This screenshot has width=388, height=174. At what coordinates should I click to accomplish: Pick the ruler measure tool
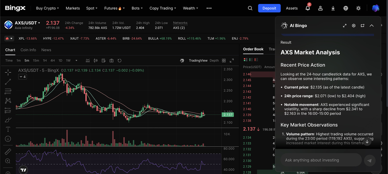pos(8,152)
